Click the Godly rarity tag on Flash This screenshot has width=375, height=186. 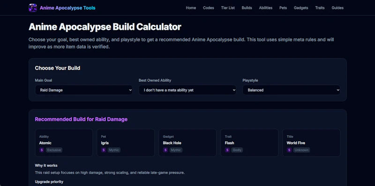237,150
